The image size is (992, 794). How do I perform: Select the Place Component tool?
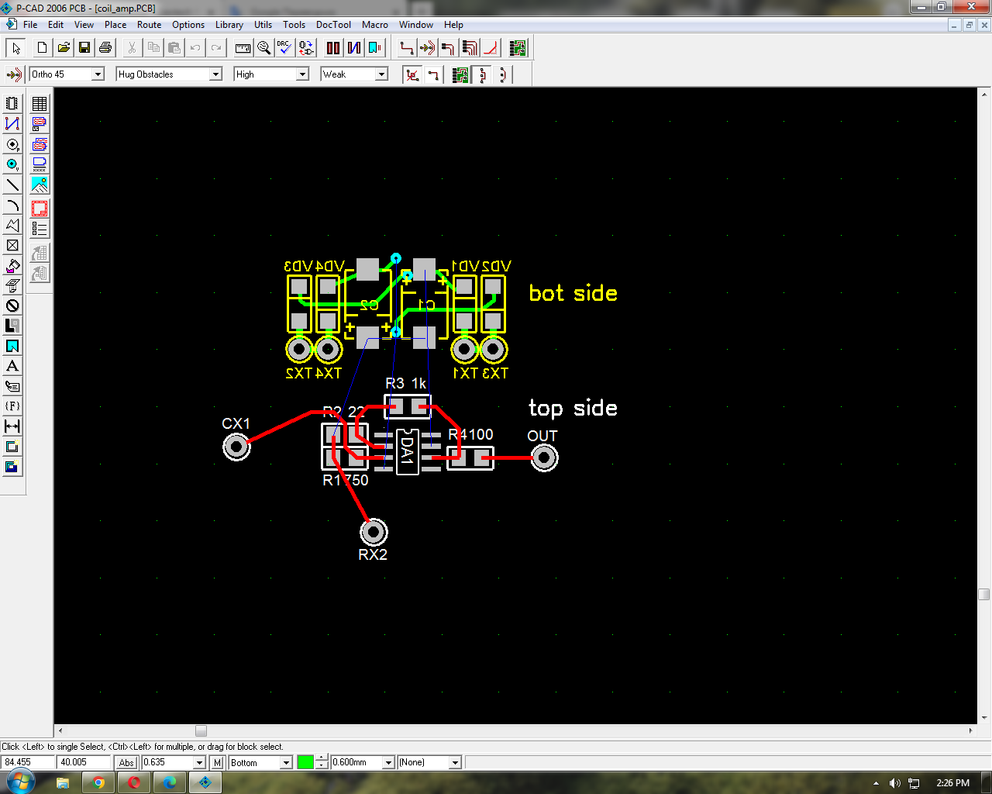click(12, 104)
